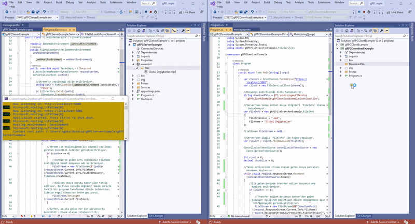Collapse the namespace gRPCDownloadExample code block
This screenshot has width=415, height=224.
pyautogui.click(x=226, y=54)
